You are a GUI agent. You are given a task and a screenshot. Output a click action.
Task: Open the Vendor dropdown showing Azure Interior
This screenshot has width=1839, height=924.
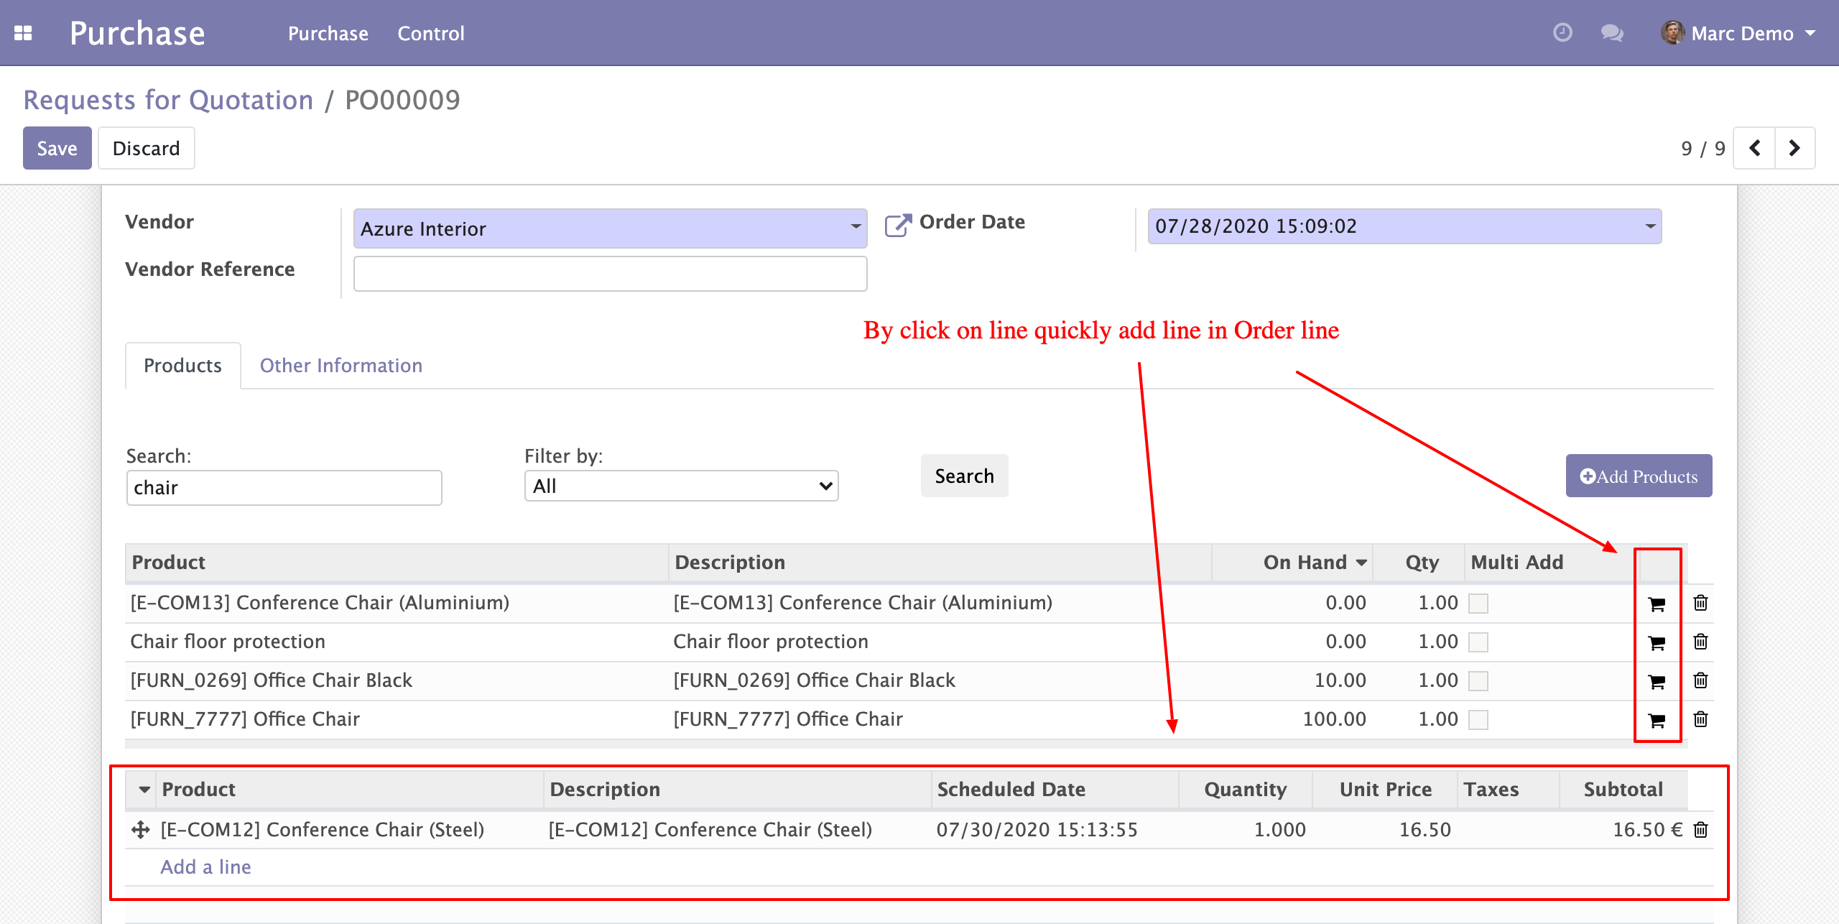(x=609, y=228)
